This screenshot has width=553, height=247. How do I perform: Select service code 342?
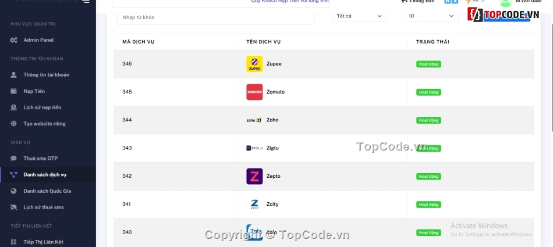(127, 176)
